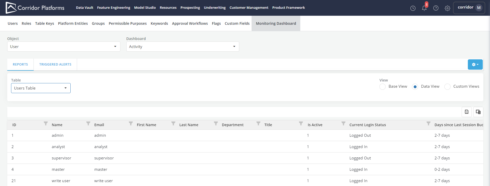490x186 pixels.
Task: Open the Approval Workflows tab
Action: [x=190, y=23]
